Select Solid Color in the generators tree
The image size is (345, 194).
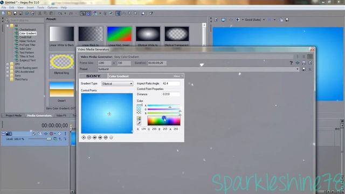click(25, 49)
